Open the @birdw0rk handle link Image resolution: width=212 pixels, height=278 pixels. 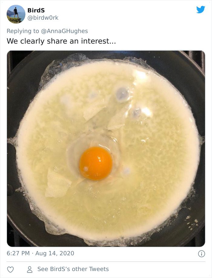[x=43, y=18]
